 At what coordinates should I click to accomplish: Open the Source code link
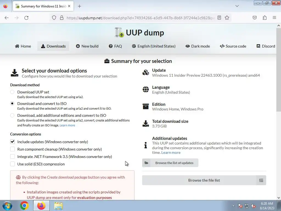click(233, 46)
